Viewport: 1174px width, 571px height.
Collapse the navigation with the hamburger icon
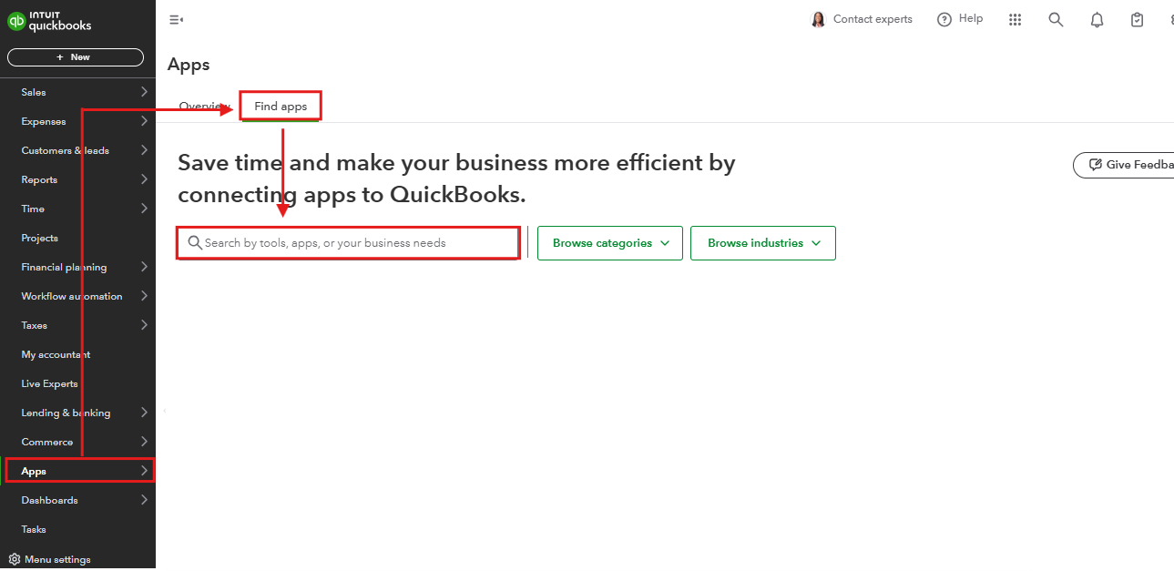[x=176, y=18]
